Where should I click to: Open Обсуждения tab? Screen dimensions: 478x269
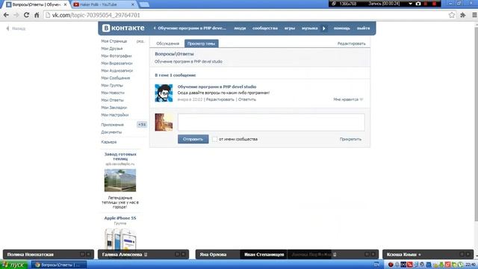[x=167, y=43]
